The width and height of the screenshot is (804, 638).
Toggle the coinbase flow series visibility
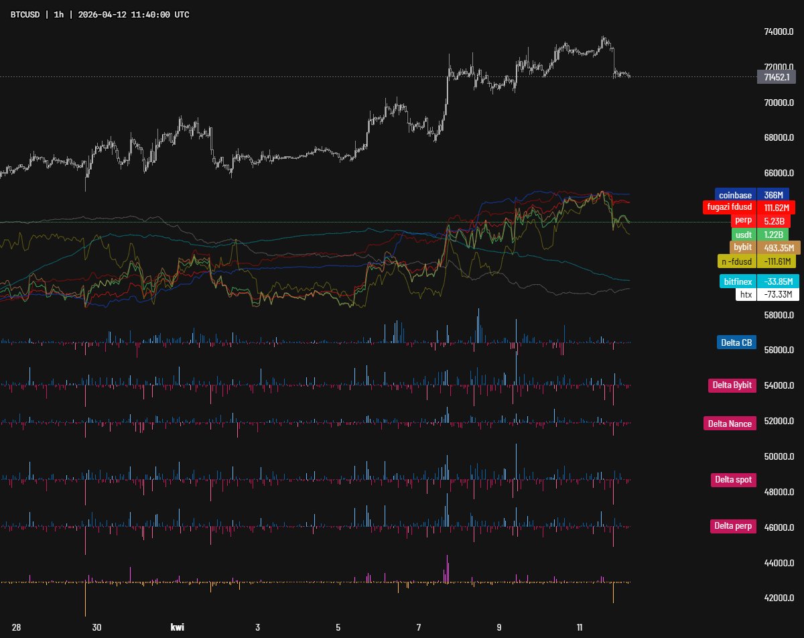(736, 194)
